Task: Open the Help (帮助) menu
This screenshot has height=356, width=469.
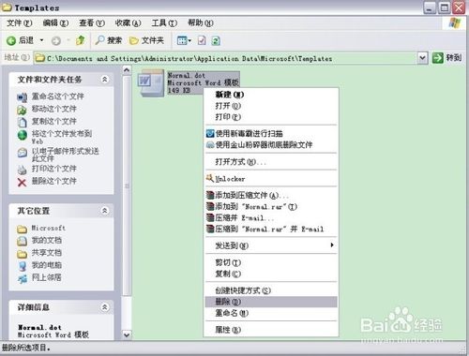Action: coord(201,23)
